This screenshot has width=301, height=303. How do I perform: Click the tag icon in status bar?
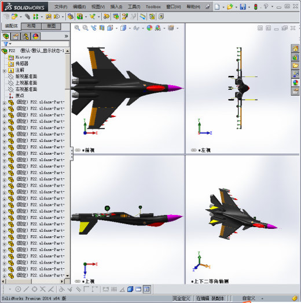(295, 298)
